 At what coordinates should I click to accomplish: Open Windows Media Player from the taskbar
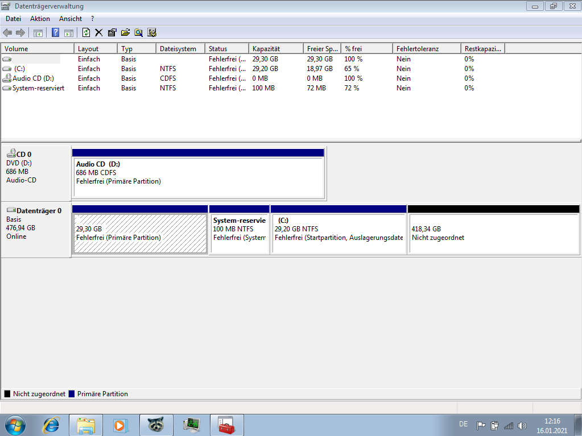click(121, 425)
